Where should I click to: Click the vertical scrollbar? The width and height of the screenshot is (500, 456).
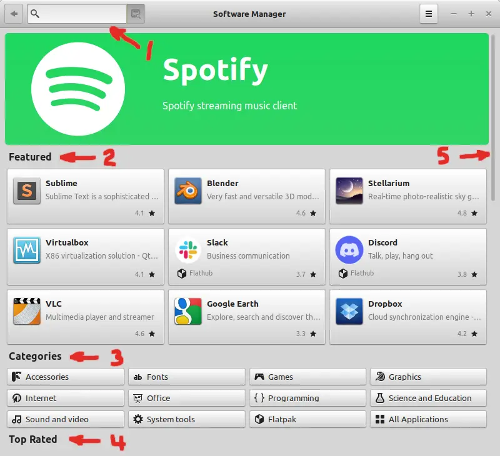point(493,118)
